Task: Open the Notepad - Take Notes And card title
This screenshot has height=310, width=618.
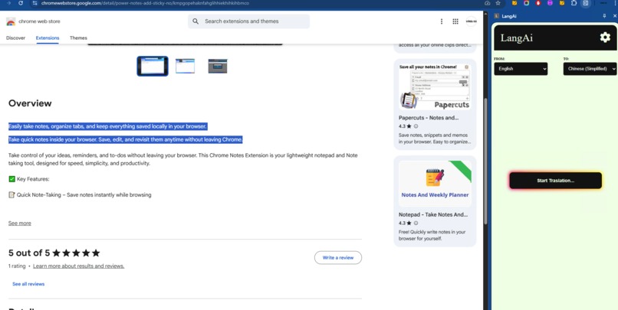Action: pyautogui.click(x=433, y=214)
